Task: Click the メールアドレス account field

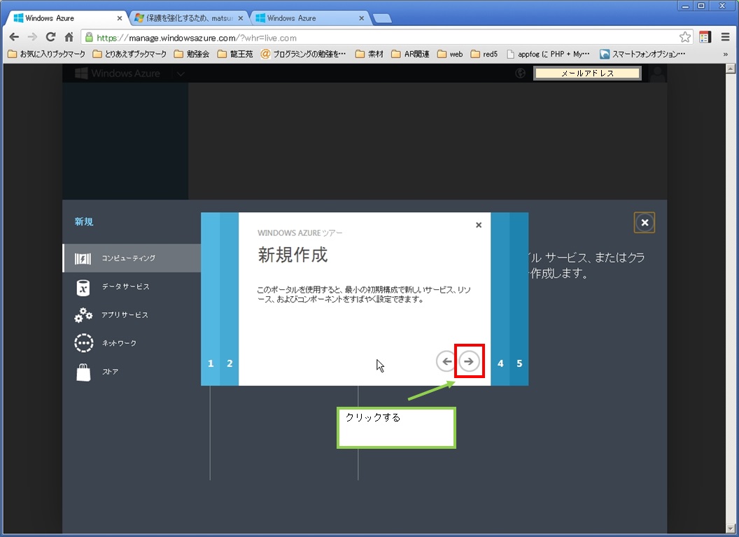Action: 587,73
